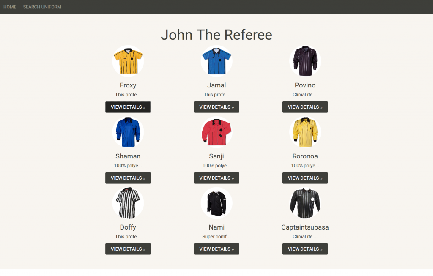This screenshot has height=276, width=433.
Task: Open SEARCH UNIFORM in navigation bar
Action: pos(42,7)
